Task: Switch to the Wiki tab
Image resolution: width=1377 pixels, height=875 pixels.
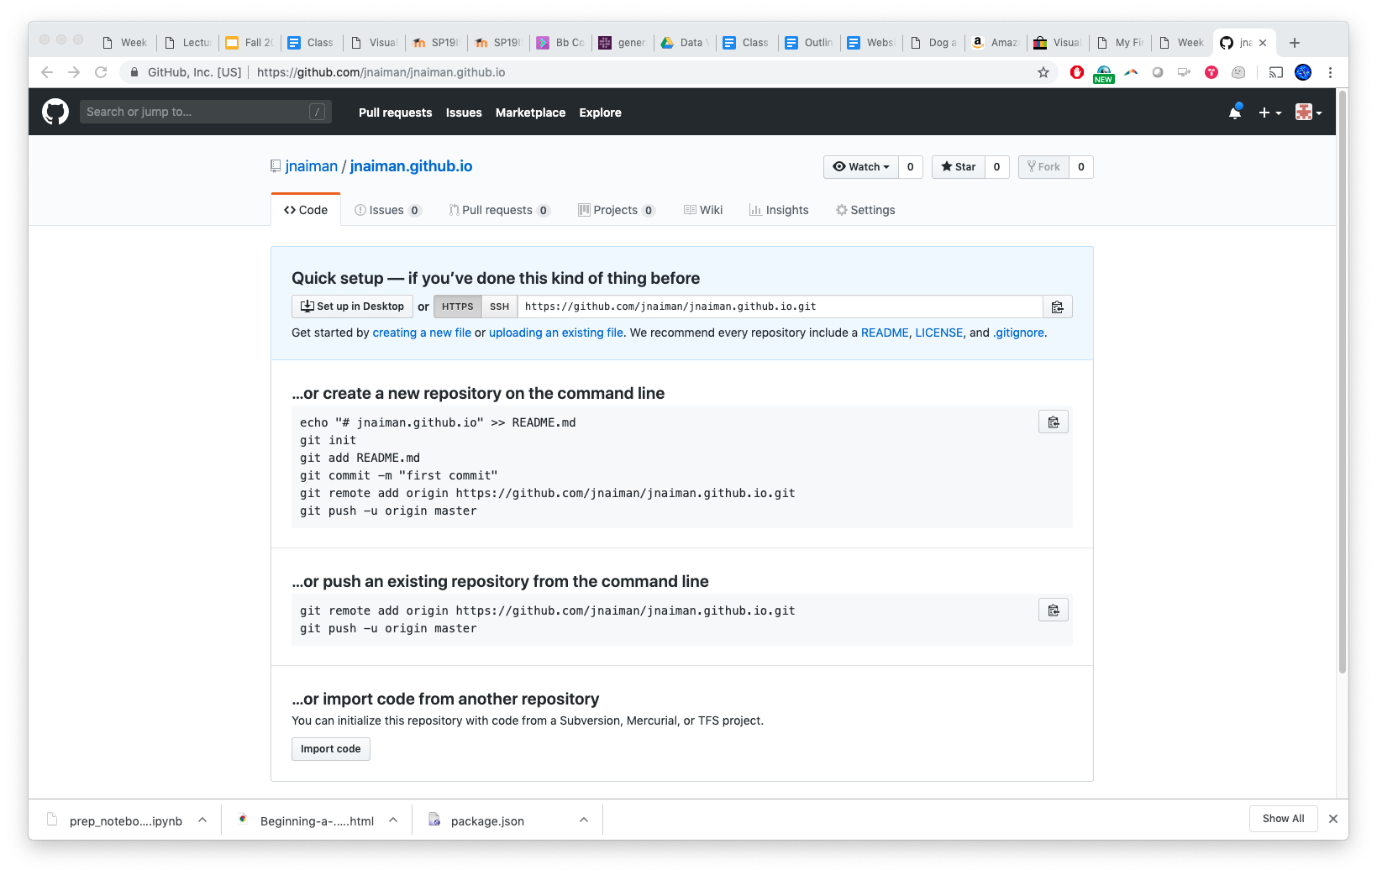Action: [x=703, y=210]
